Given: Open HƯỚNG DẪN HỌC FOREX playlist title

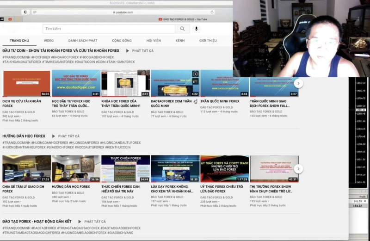Looking at the screenshot, I should tap(24, 136).
